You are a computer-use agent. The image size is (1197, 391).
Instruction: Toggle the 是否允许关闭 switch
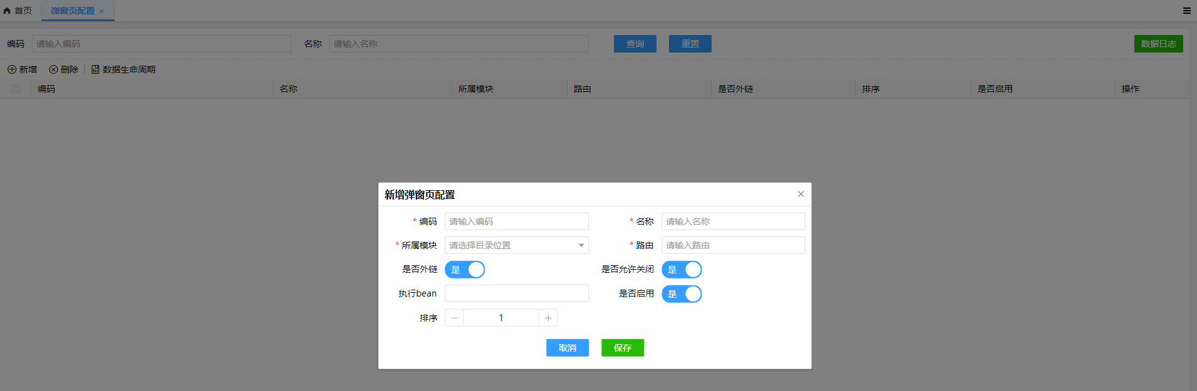[682, 270]
